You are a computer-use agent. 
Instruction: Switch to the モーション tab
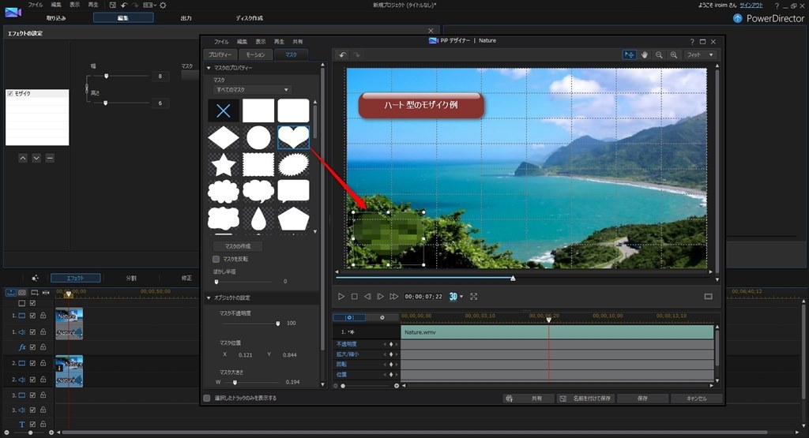(255, 54)
